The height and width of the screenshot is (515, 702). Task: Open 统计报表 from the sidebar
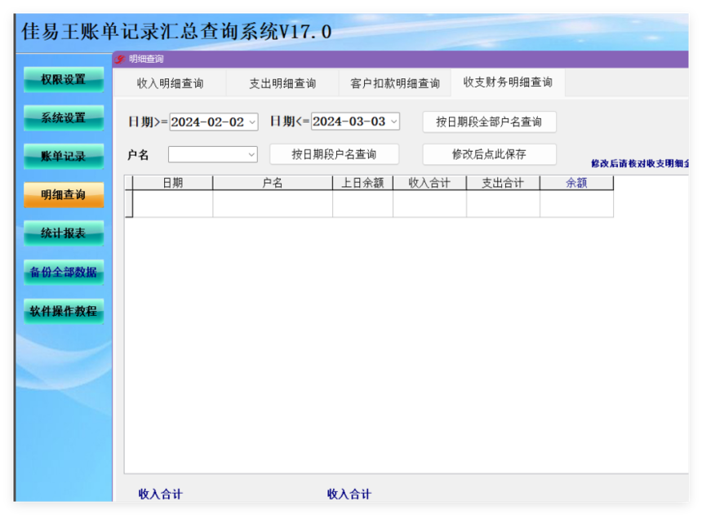click(x=64, y=233)
